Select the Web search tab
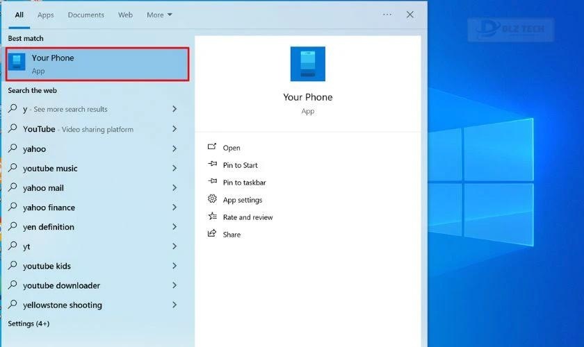 (125, 15)
